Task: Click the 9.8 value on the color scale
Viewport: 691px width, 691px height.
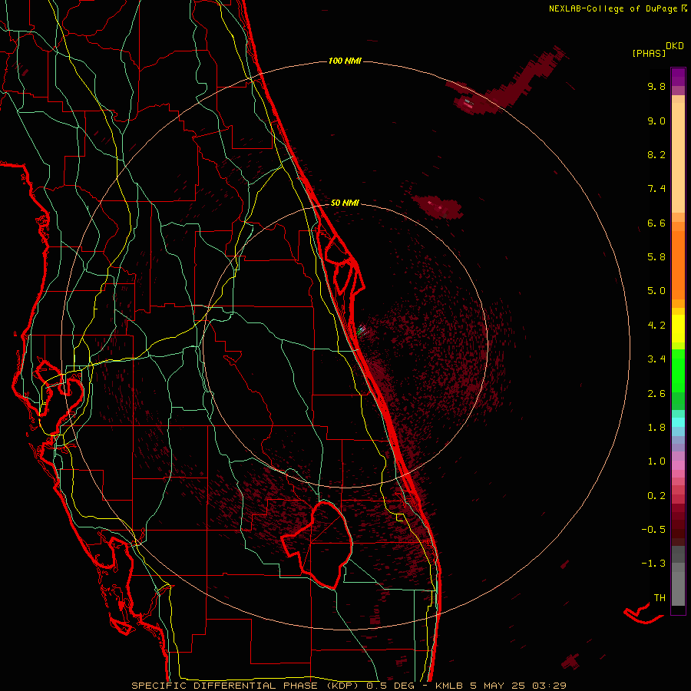Action: 656,86
